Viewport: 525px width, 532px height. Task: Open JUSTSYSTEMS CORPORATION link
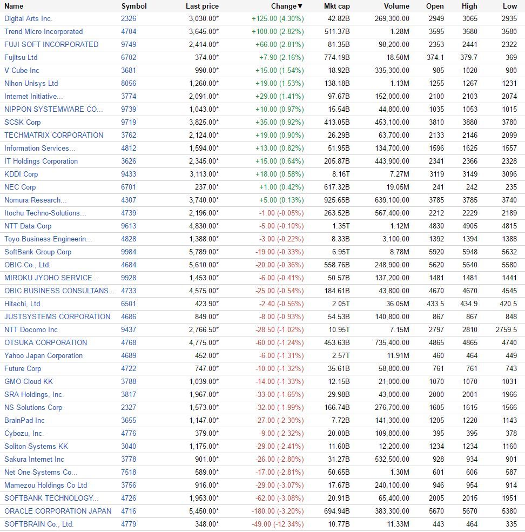[x=57, y=316]
